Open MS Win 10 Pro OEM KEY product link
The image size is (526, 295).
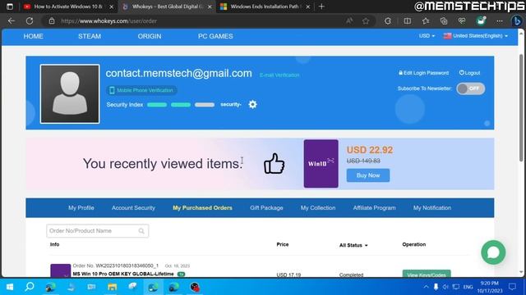pyautogui.click(x=123, y=274)
